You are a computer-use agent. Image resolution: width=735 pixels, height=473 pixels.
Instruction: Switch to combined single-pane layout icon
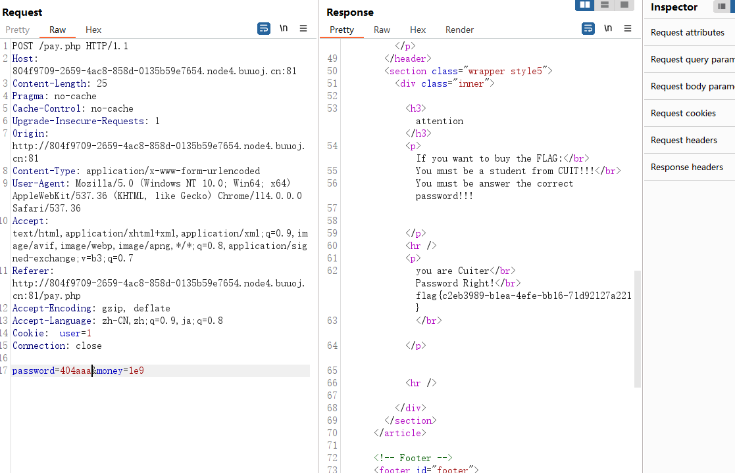click(x=624, y=5)
